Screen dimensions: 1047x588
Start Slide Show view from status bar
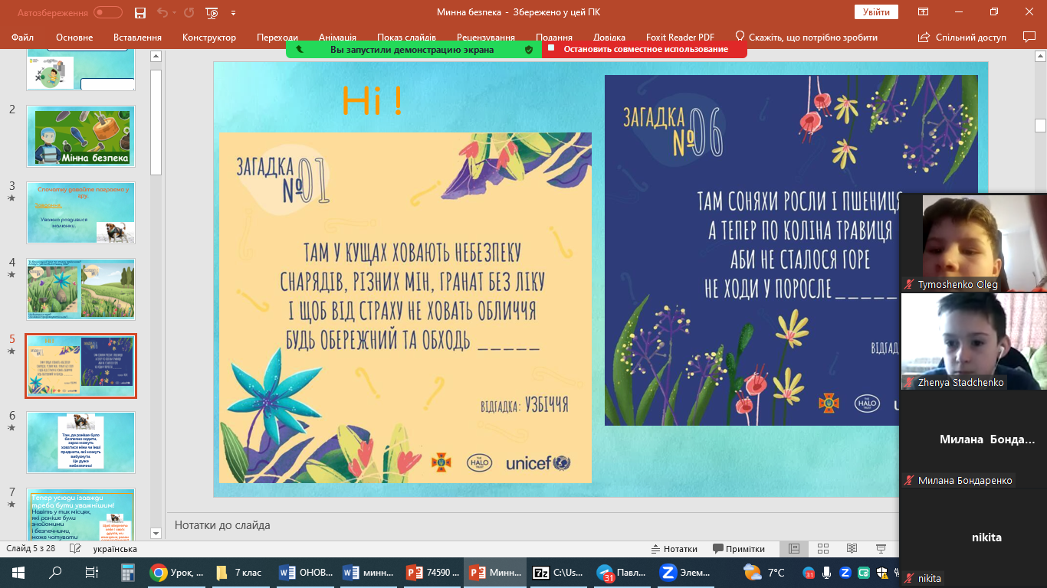pos(881,549)
